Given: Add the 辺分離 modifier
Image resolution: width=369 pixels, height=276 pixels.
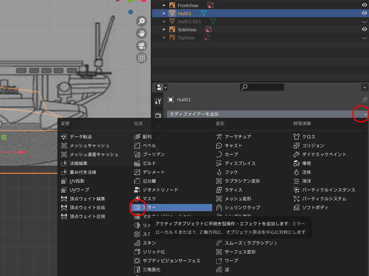Looking at the screenshot, I should [145, 181].
